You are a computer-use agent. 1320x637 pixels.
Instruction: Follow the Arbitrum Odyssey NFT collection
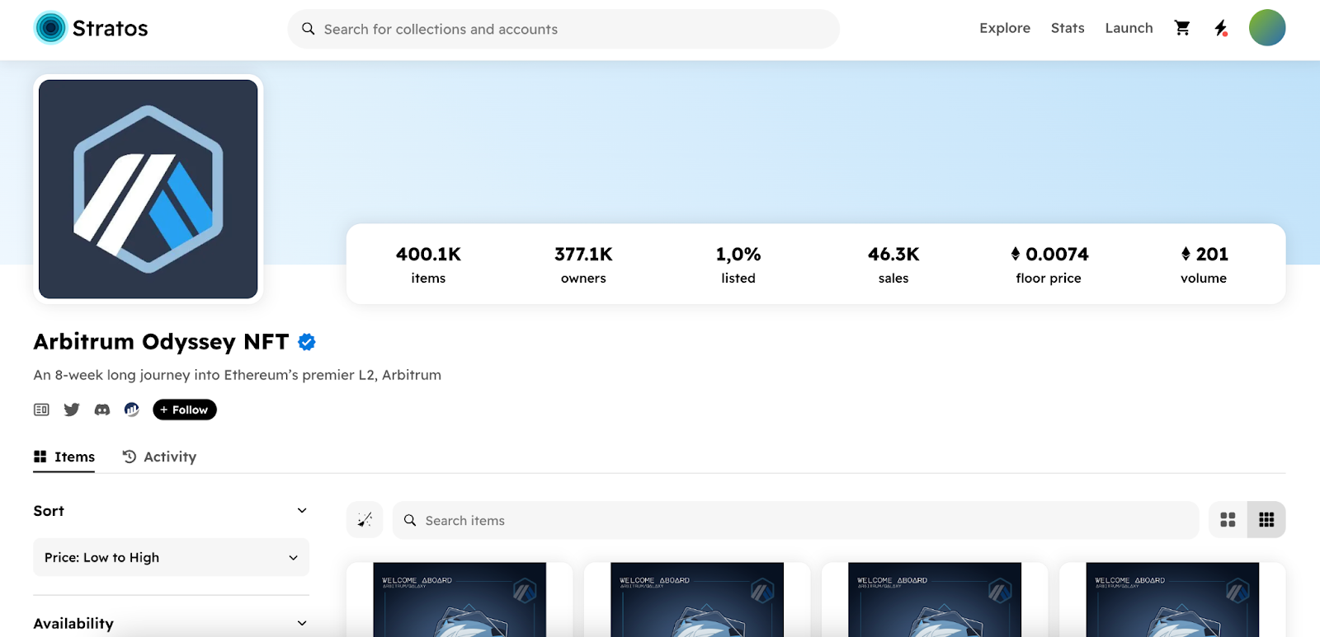coord(185,410)
